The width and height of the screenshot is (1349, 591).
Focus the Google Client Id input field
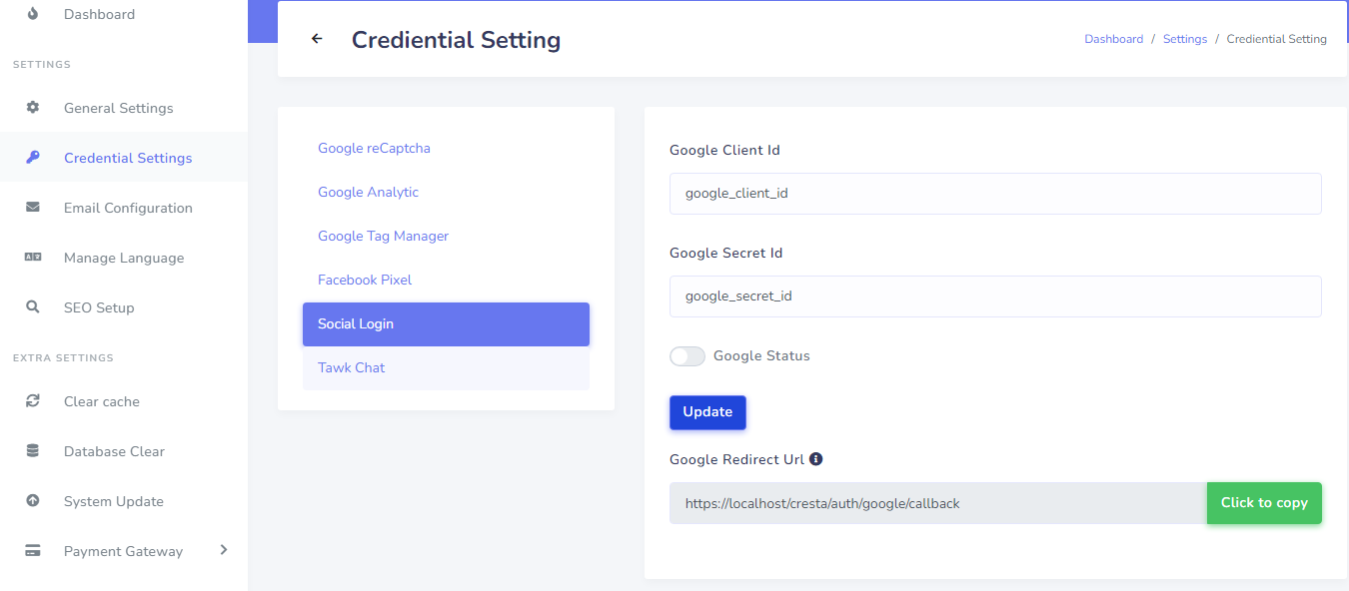(x=995, y=193)
